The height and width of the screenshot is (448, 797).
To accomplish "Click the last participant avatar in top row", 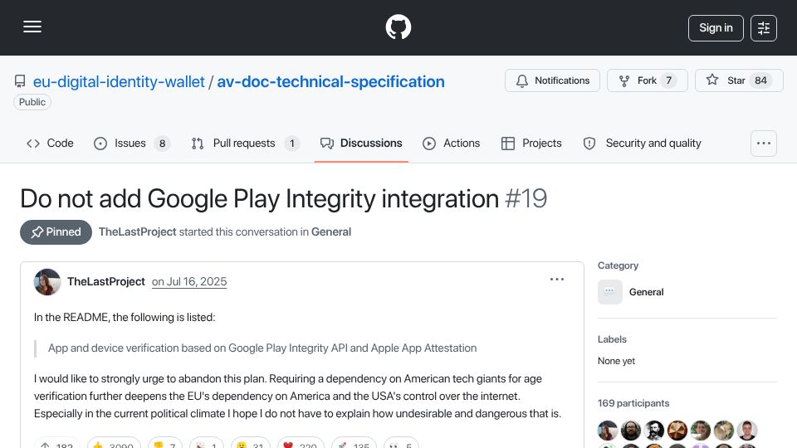I will (x=747, y=431).
